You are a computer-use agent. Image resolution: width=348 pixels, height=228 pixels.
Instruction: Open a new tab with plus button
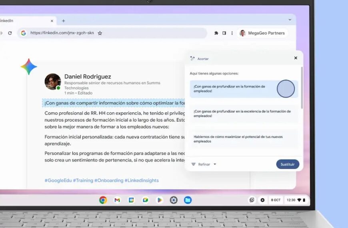[x=64, y=21]
